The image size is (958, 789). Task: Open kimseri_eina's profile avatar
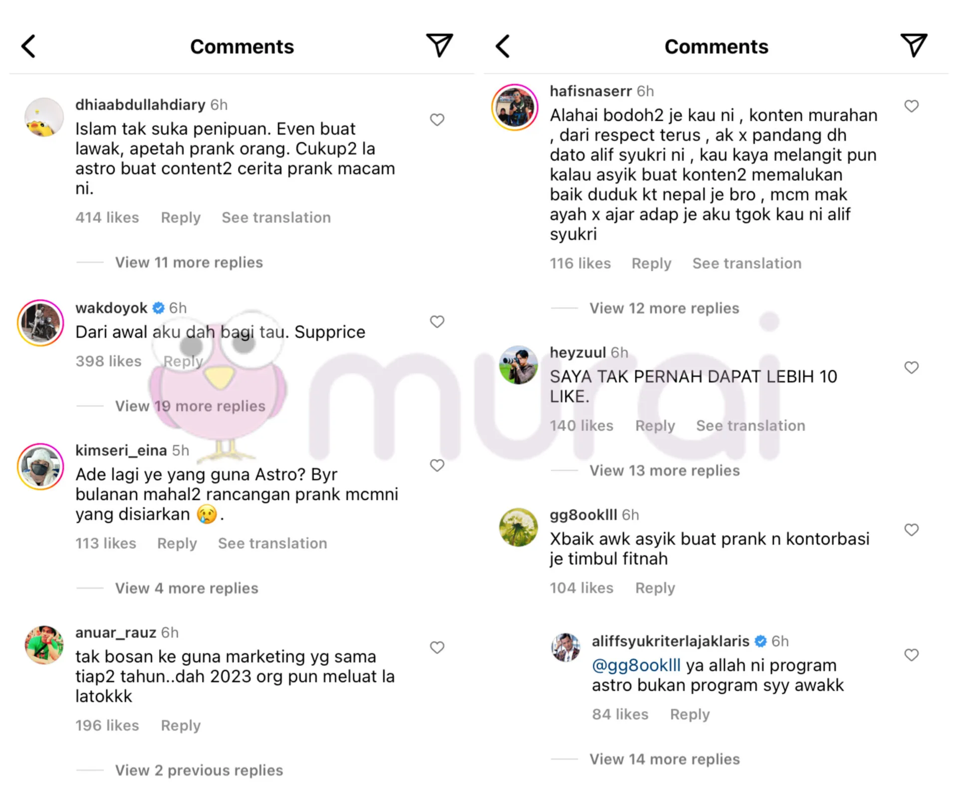pos(40,466)
